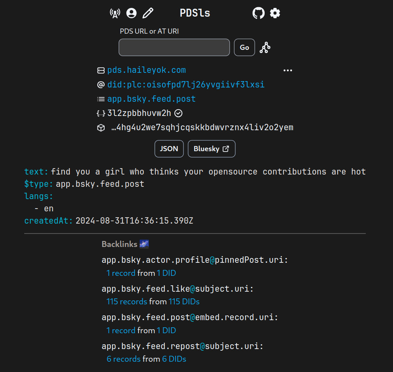Open 1 DID link under embed.record.uri
The height and width of the screenshot is (372, 393).
166,330
